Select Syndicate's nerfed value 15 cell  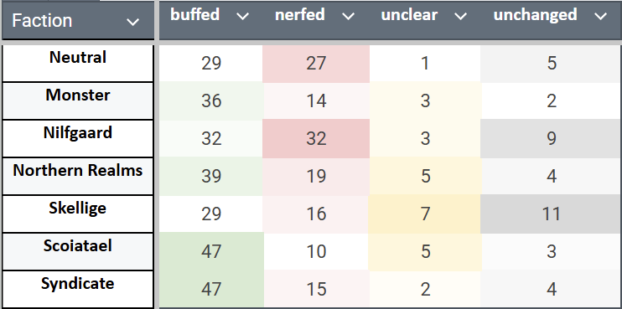(316, 289)
